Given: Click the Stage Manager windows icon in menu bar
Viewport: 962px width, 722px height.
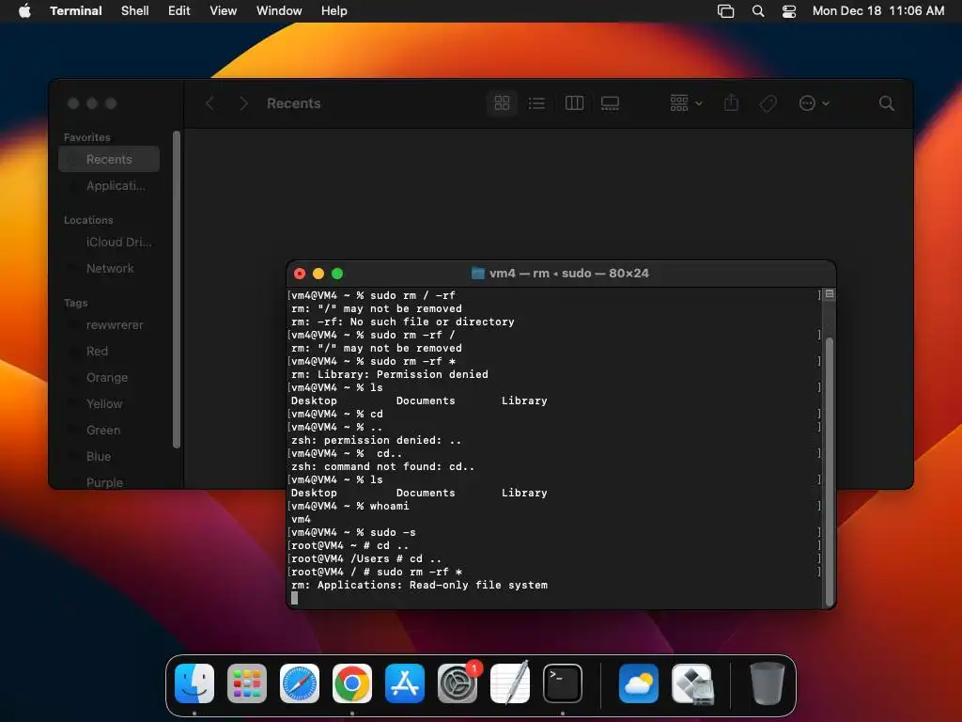Looking at the screenshot, I should click(x=726, y=11).
